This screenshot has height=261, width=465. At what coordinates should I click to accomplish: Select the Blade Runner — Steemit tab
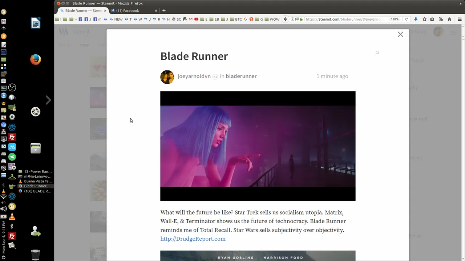tap(83, 11)
